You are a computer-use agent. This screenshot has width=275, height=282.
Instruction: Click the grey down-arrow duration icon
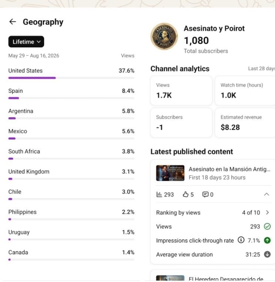pyautogui.click(x=267, y=254)
